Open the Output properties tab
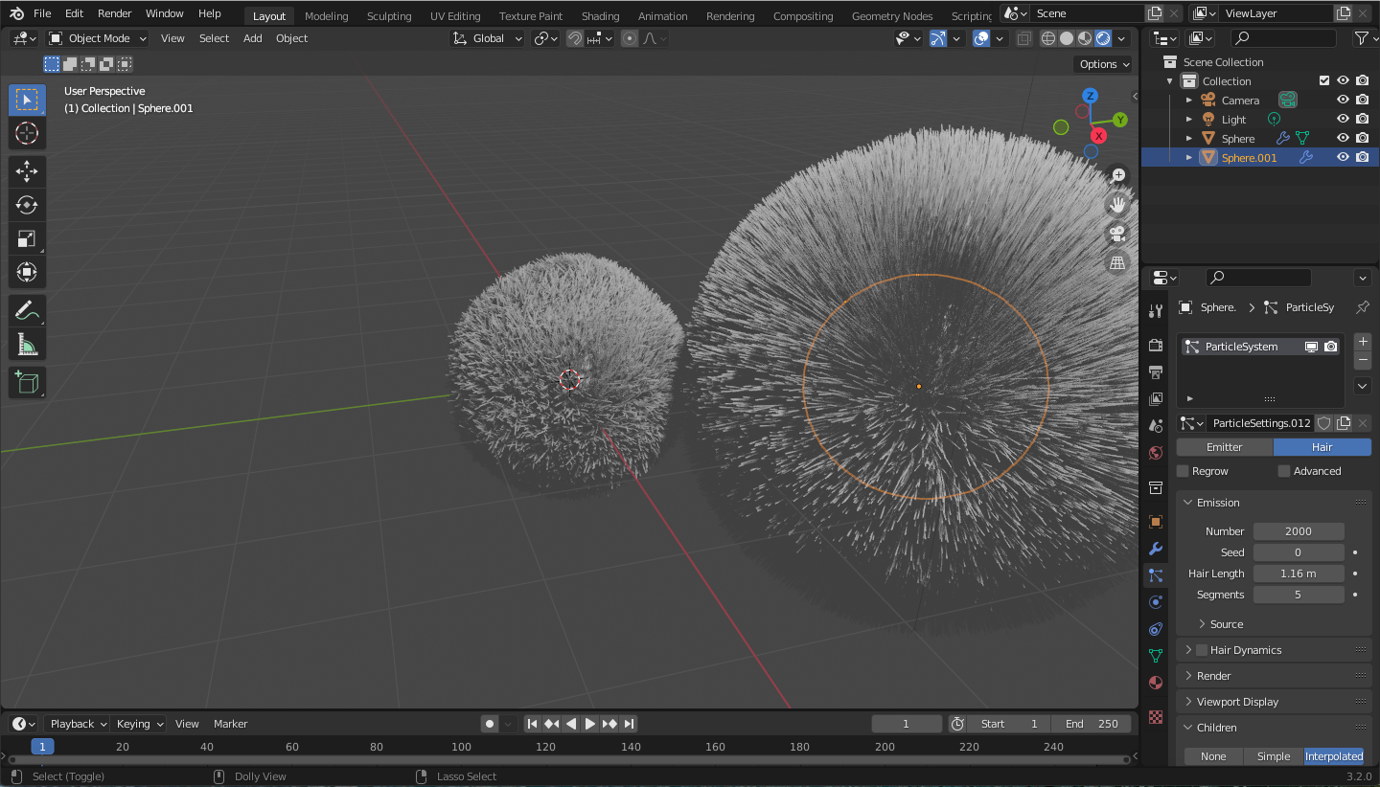The image size is (1380, 787). [1156, 371]
